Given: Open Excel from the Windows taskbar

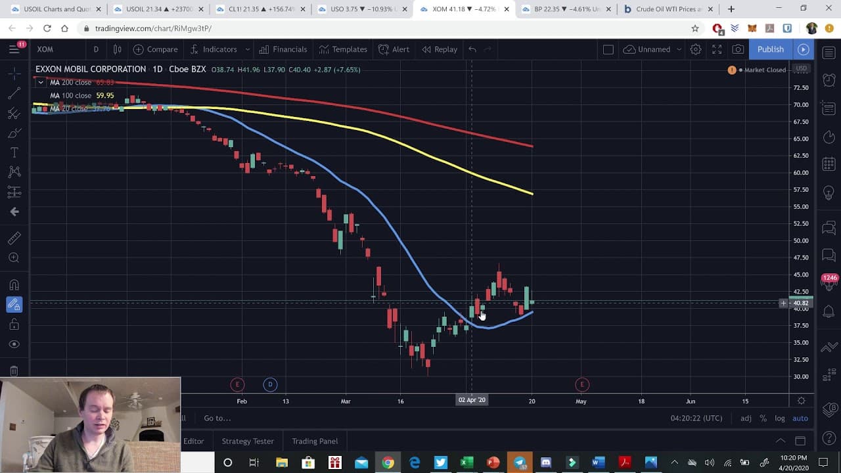Looking at the screenshot, I should [466, 462].
